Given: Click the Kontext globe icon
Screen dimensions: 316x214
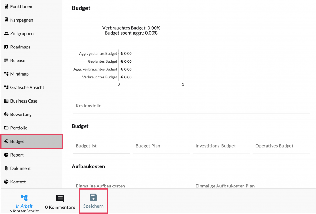Looking at the screenshot, I should click(x=6, y=182).
